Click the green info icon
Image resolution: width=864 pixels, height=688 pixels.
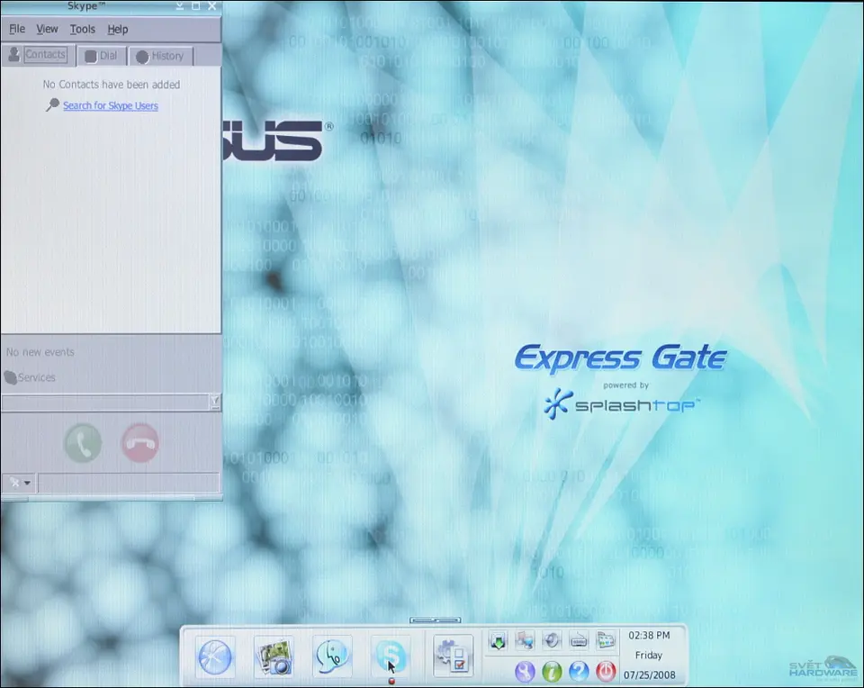pos(552,671)
